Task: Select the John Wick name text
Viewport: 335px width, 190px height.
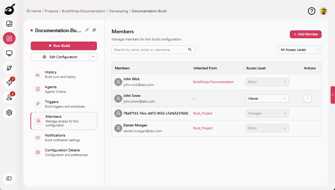Action: (x=131, y=79)
